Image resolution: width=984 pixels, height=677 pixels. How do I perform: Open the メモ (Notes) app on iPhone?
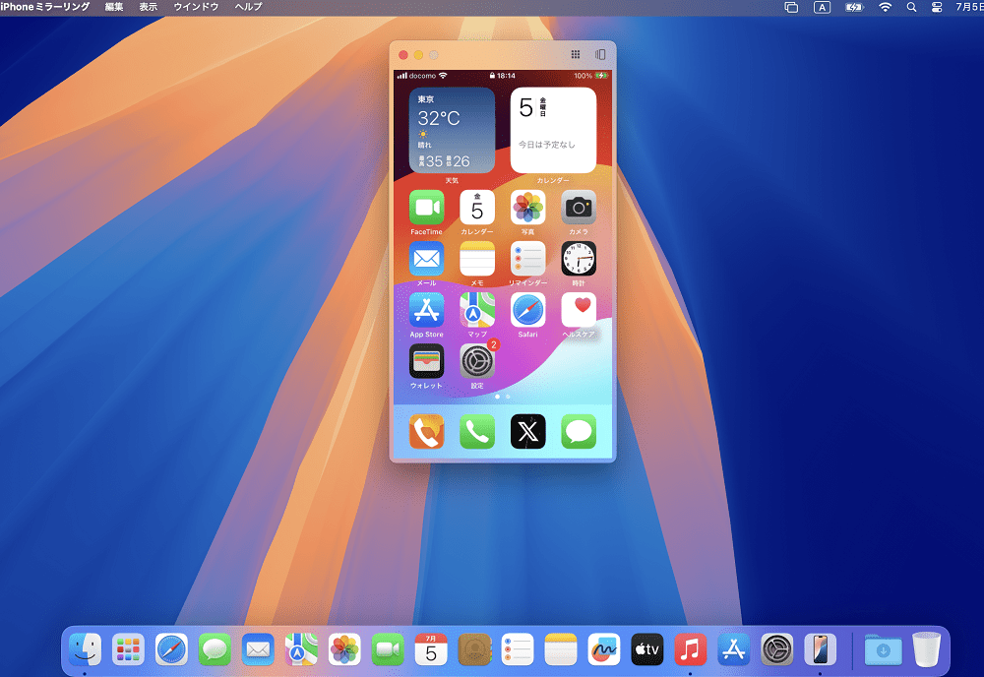coord(477,259)
